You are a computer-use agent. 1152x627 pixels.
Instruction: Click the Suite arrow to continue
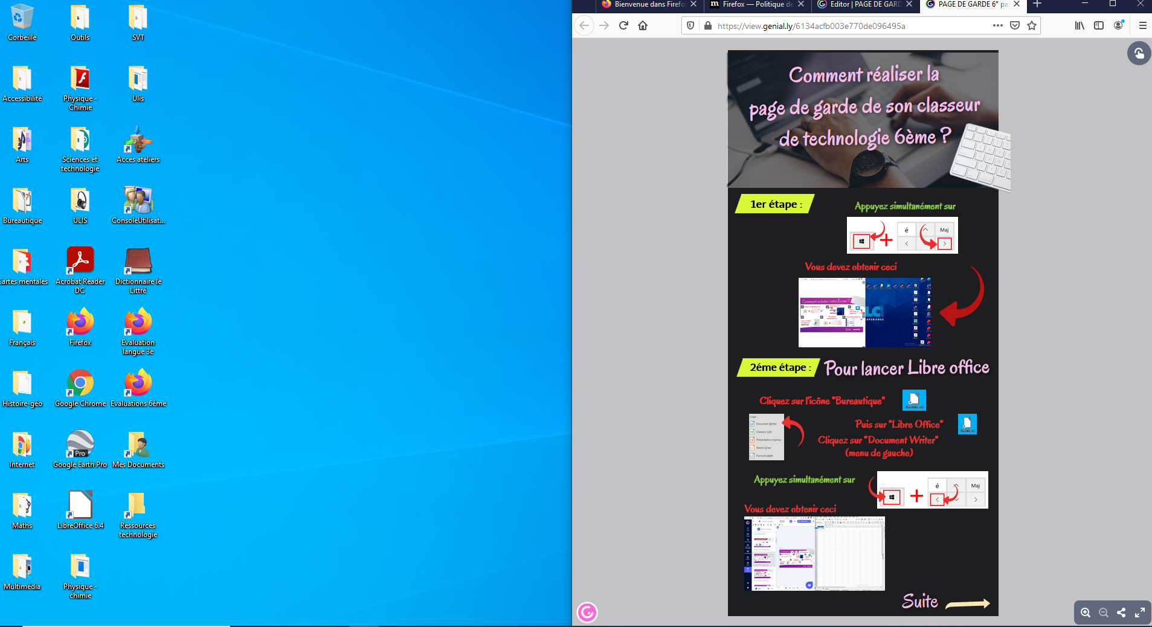967,603
